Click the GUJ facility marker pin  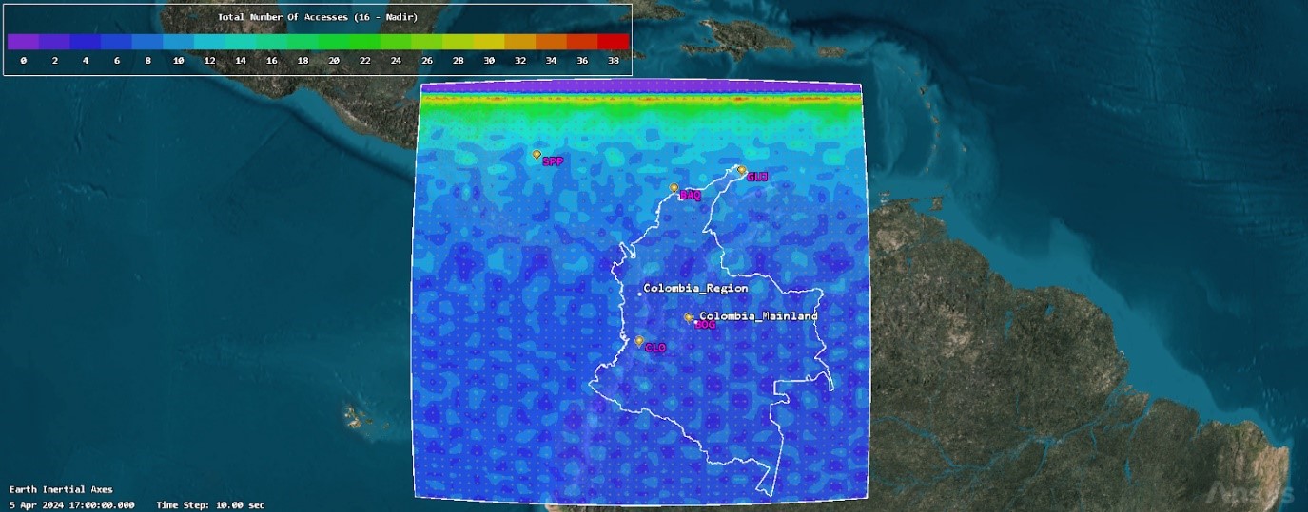(742, 170)
